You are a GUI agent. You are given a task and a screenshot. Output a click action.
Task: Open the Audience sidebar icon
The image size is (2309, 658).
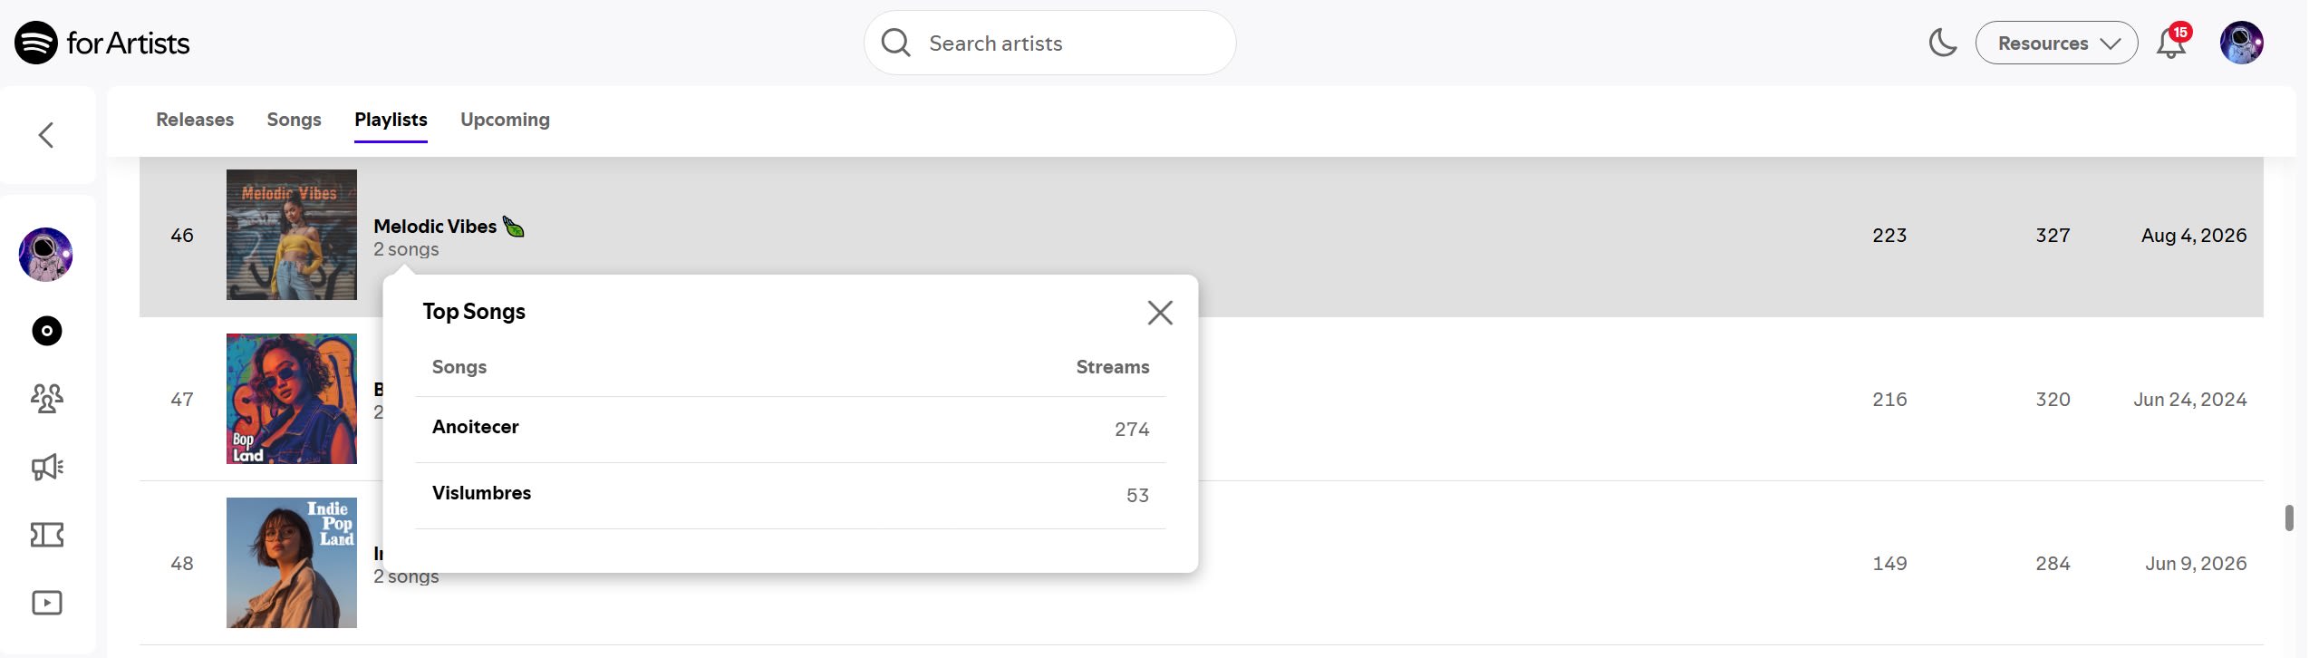coord(47,398)
